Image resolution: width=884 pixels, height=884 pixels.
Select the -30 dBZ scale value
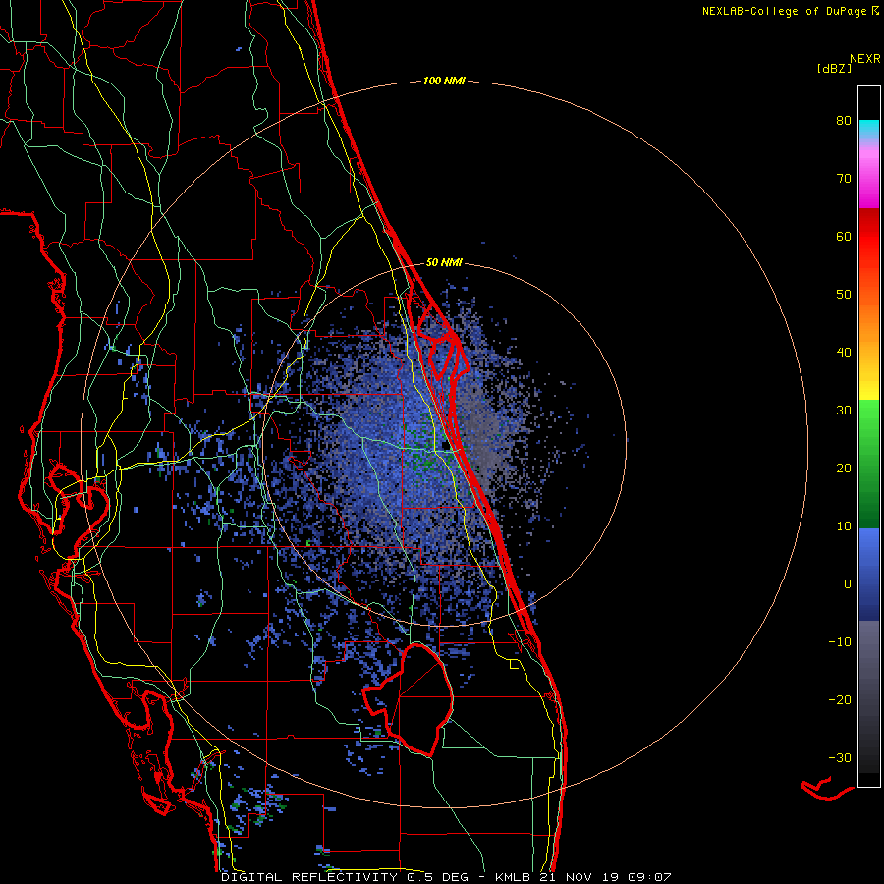click(840, 757)
